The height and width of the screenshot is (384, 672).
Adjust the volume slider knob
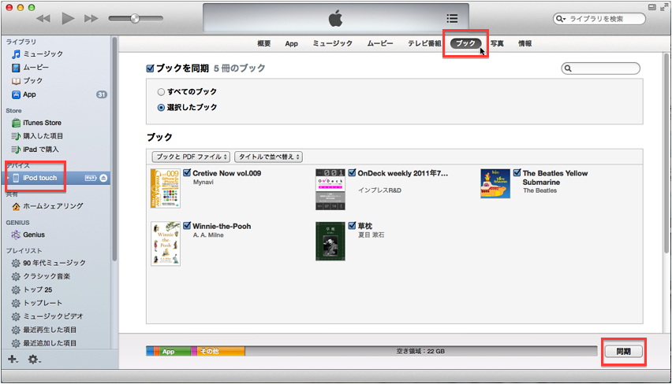135,18
